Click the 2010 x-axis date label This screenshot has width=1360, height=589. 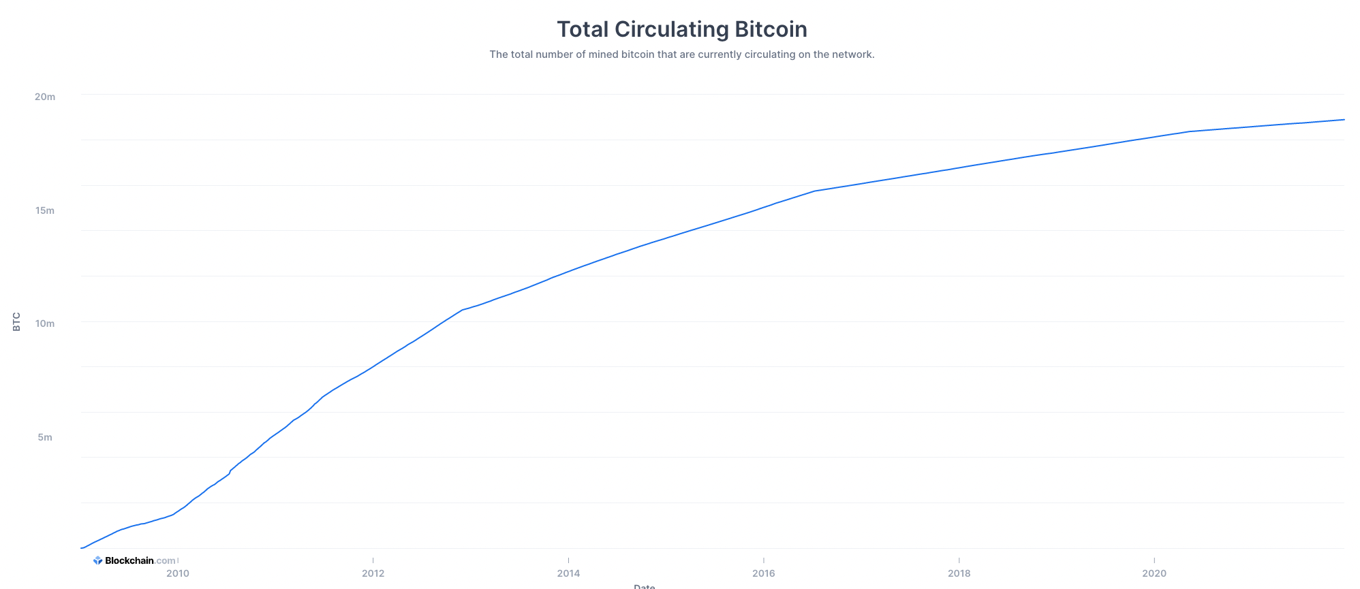tap(178, 573)
